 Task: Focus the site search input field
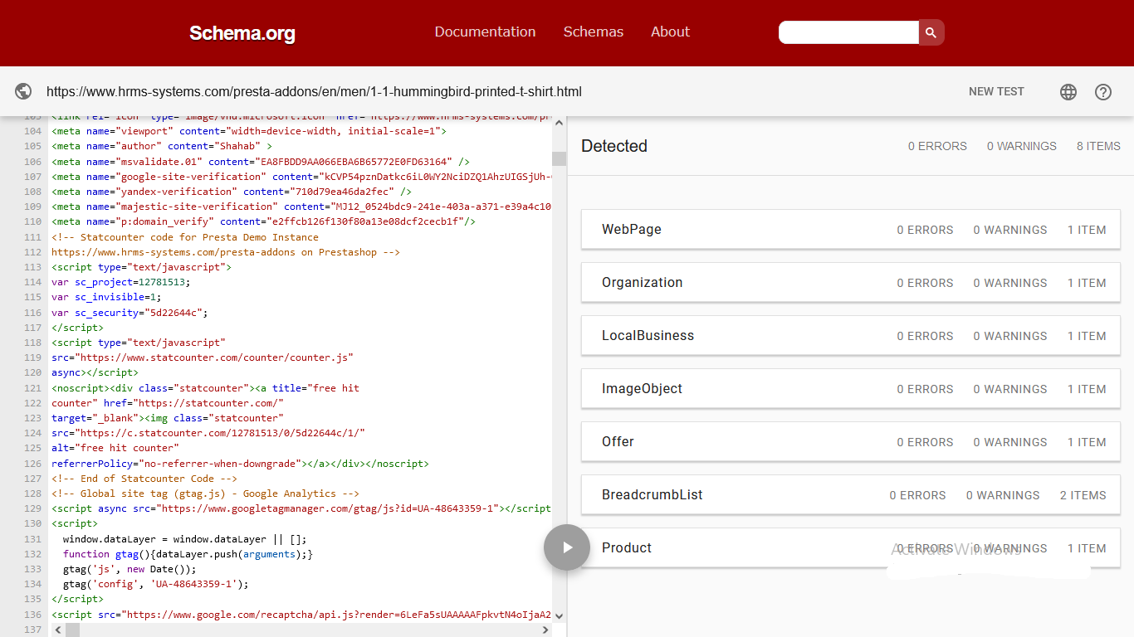click(x=848, y=32)
